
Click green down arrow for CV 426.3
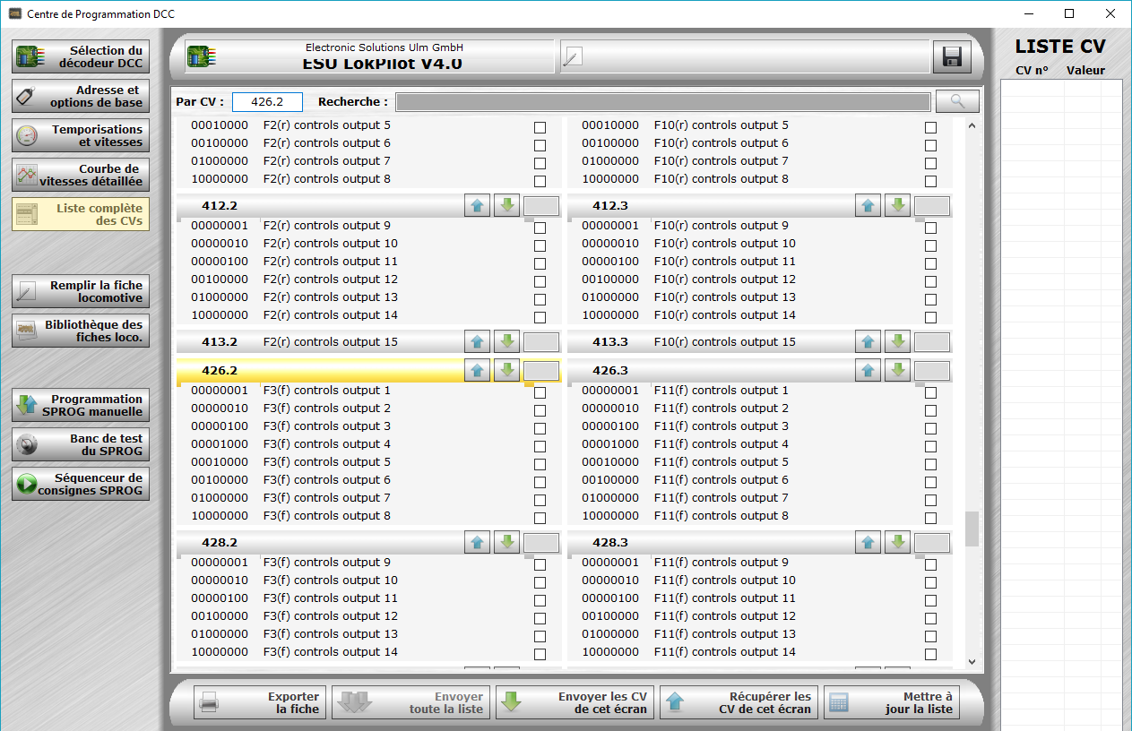click(x=897, y=371)
